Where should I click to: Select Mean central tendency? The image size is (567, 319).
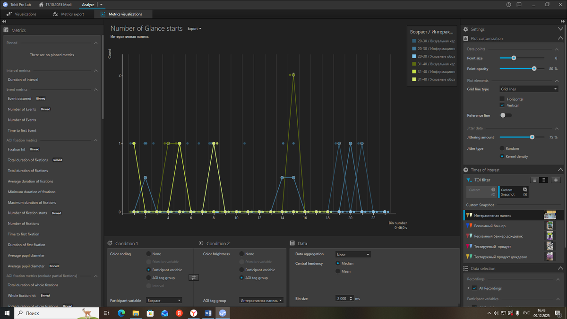click(x=337, y=271)
